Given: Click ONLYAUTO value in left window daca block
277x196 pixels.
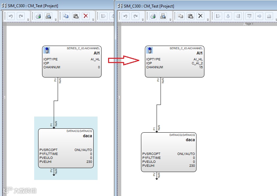Looking at the screenshot, I should [x=83, y=150].
